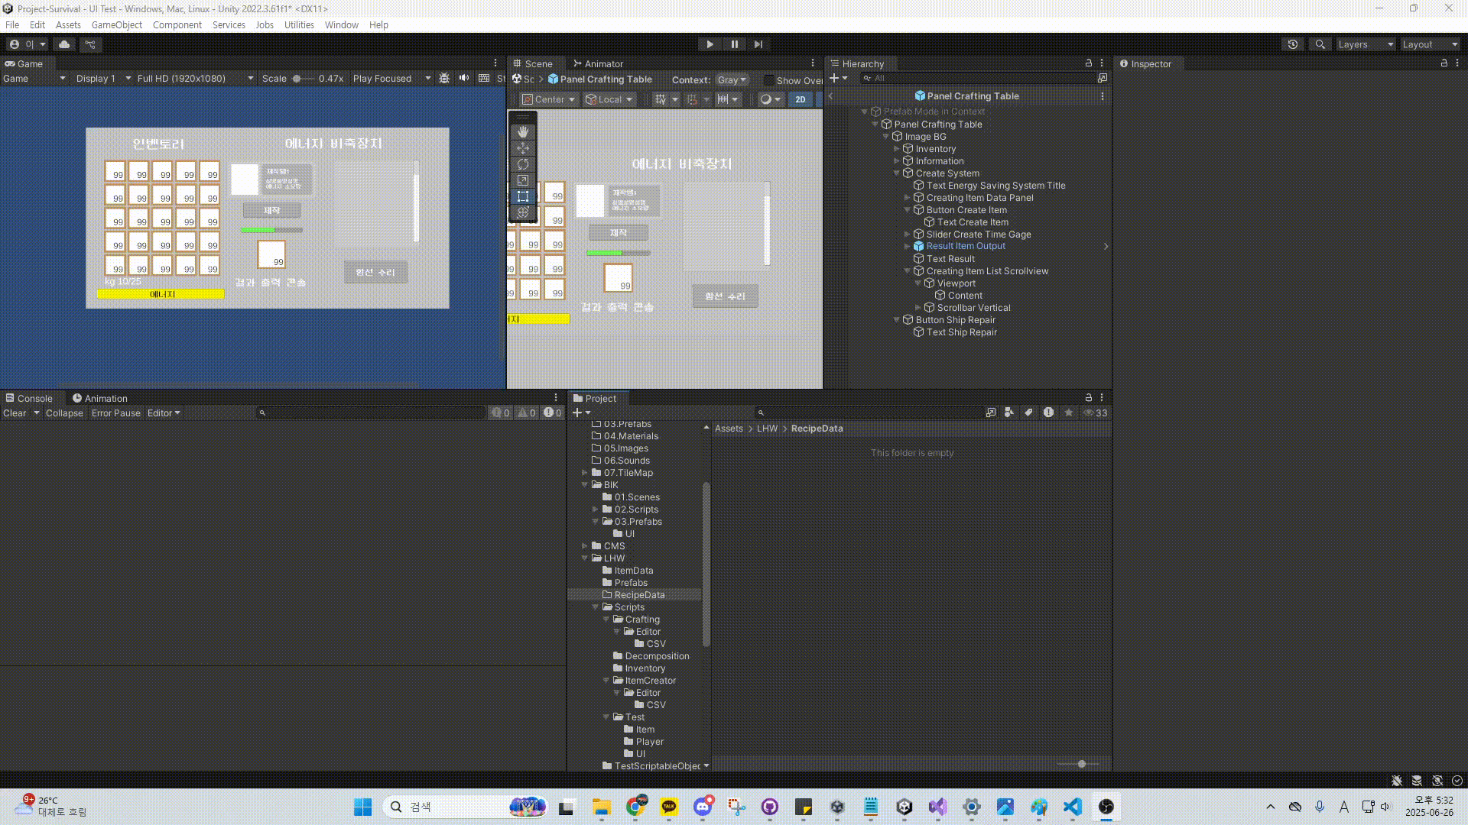Toggle mute audio in Game view

point(464,78)
